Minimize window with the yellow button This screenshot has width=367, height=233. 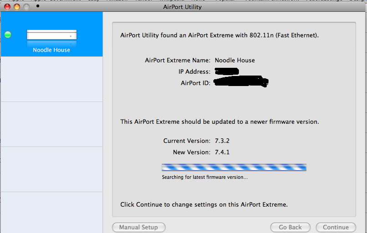pos(17,7)
